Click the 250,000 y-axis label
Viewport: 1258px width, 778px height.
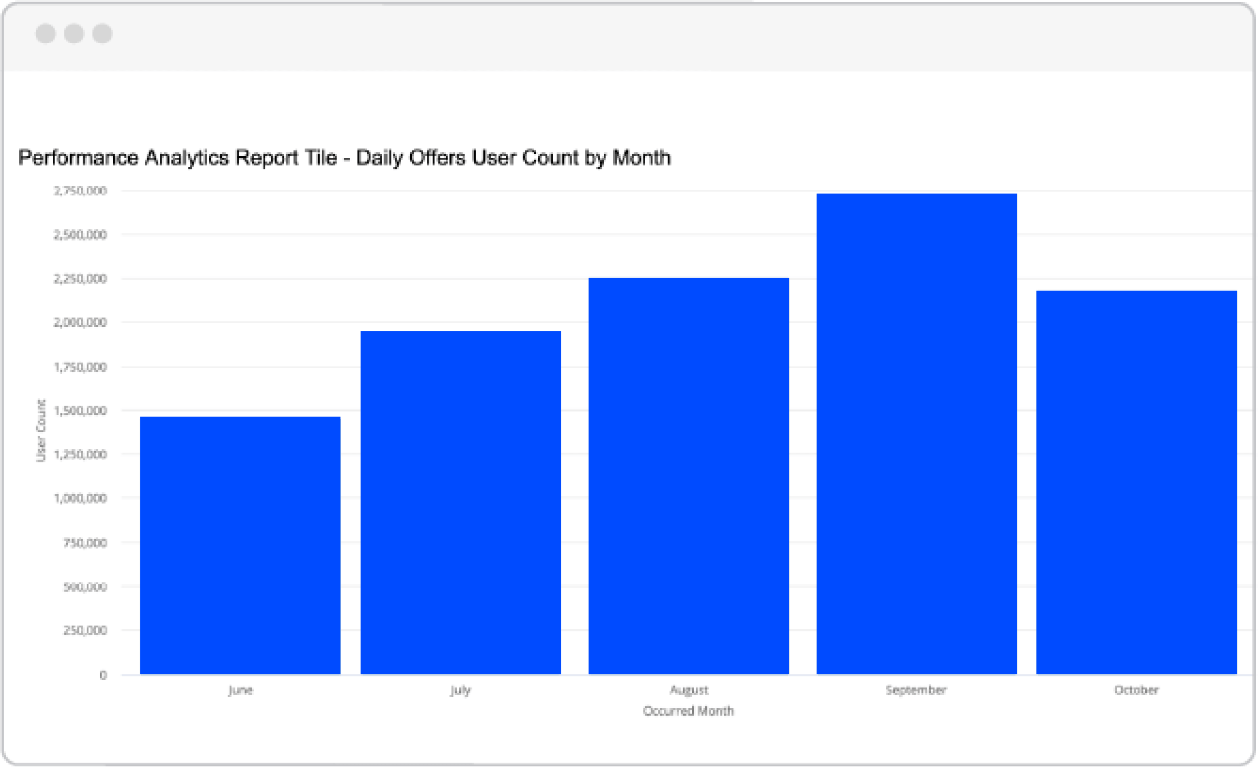[85, 630]
